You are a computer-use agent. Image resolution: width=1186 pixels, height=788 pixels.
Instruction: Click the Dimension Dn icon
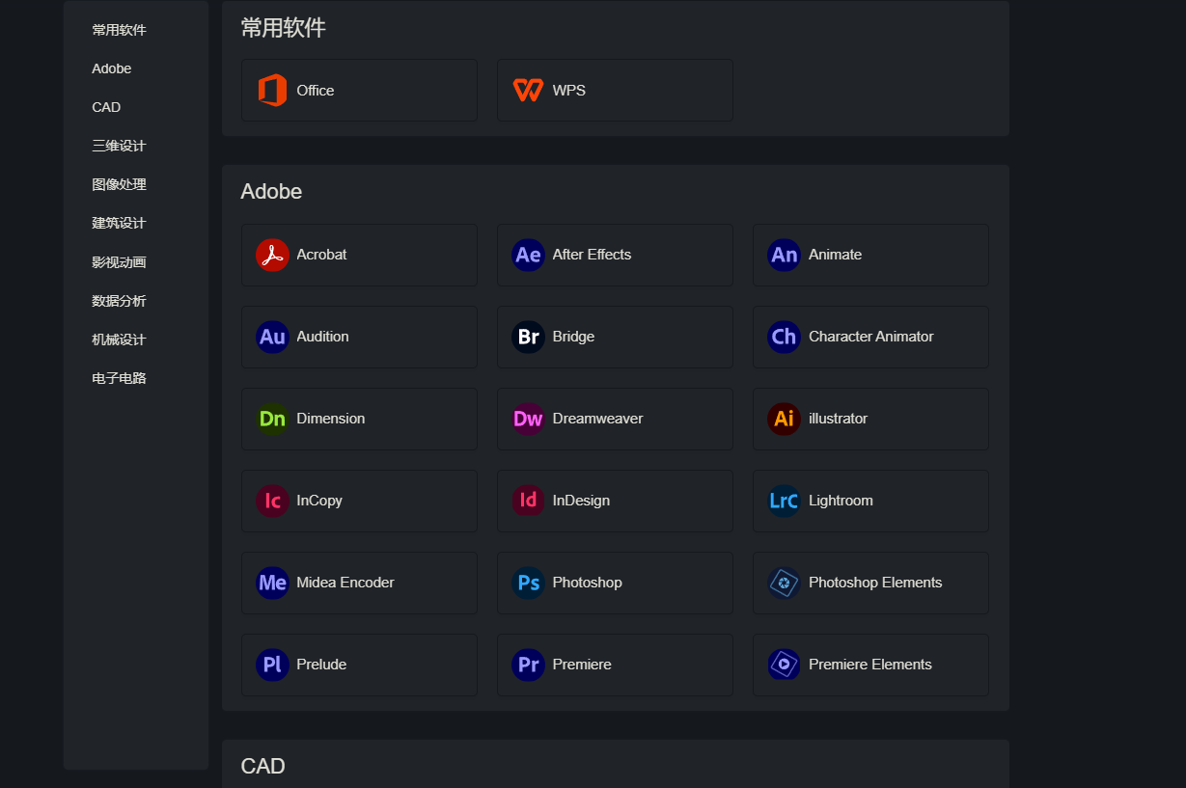[272, 419]
